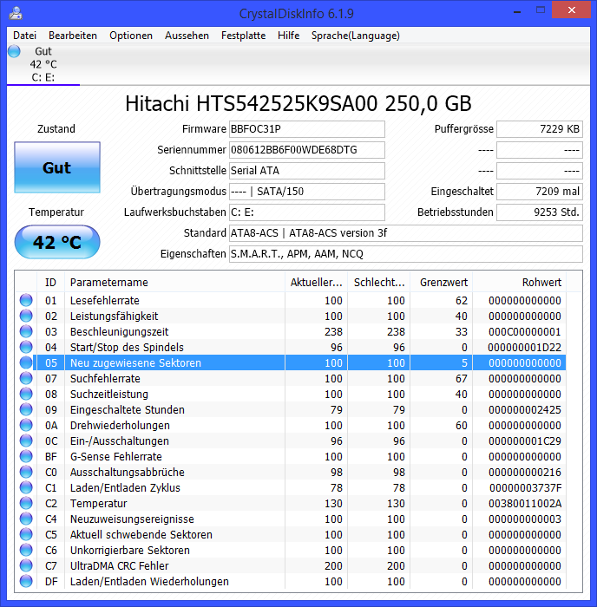Click raw value 000000002425
Image resolution: width=597 pixels, height=607 pixels.
(x=525, y=409)
